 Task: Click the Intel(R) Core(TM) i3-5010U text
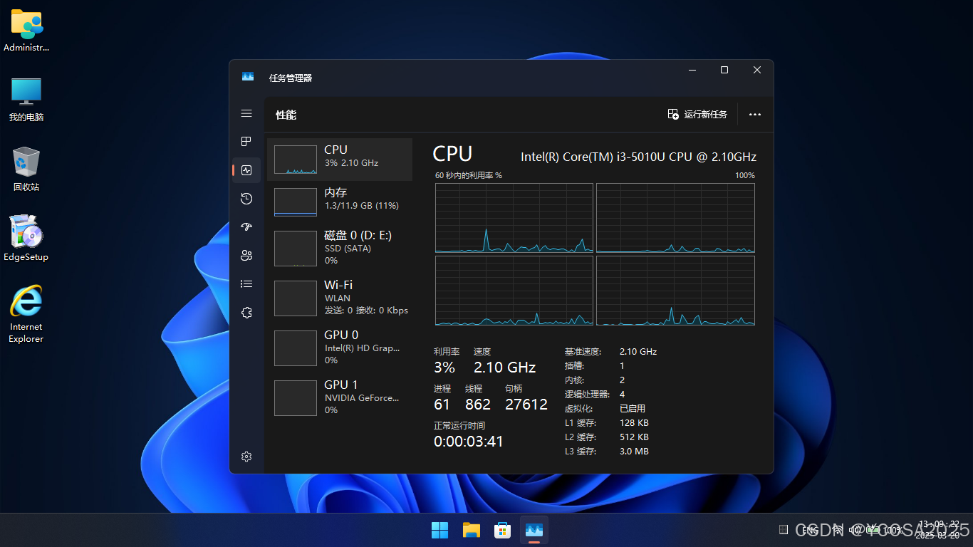click(x=638, y=157)
